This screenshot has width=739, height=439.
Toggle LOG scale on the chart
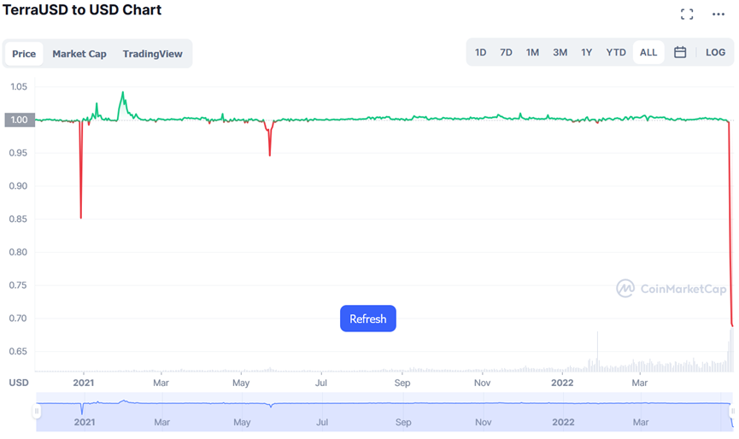pos(715,52)
